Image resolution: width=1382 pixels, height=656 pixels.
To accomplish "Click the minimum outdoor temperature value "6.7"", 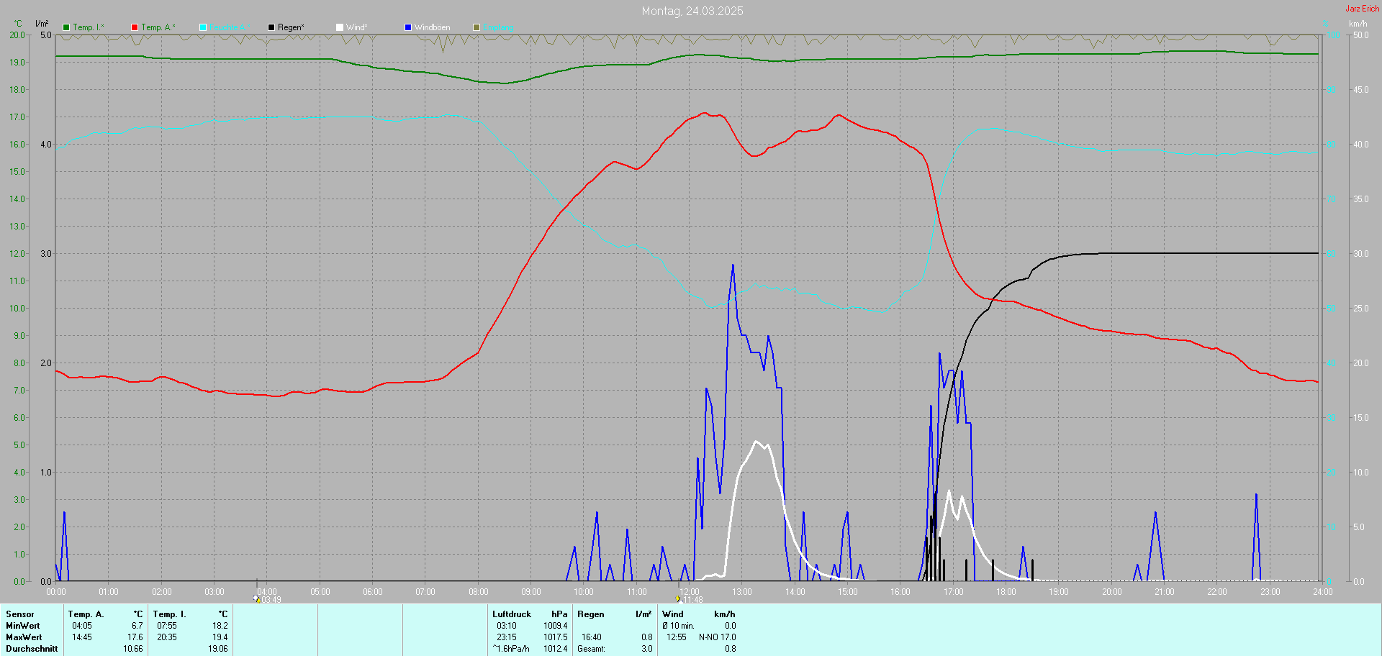I will pyautogui.click(x=137, y=626).
